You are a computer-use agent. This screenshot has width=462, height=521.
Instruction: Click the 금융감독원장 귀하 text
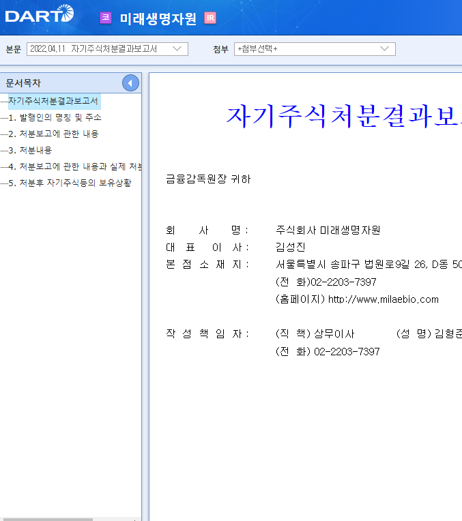click(208, 179)
